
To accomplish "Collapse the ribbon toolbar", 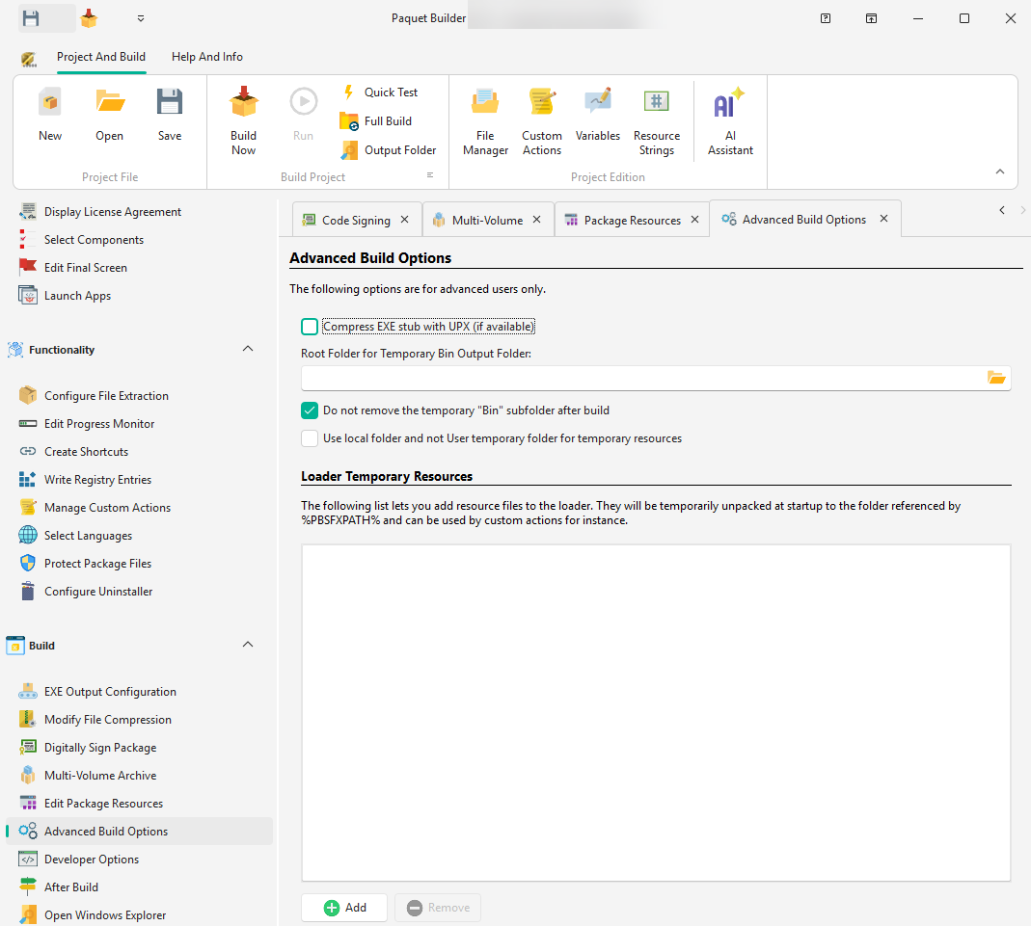I will click(1000, 172).
